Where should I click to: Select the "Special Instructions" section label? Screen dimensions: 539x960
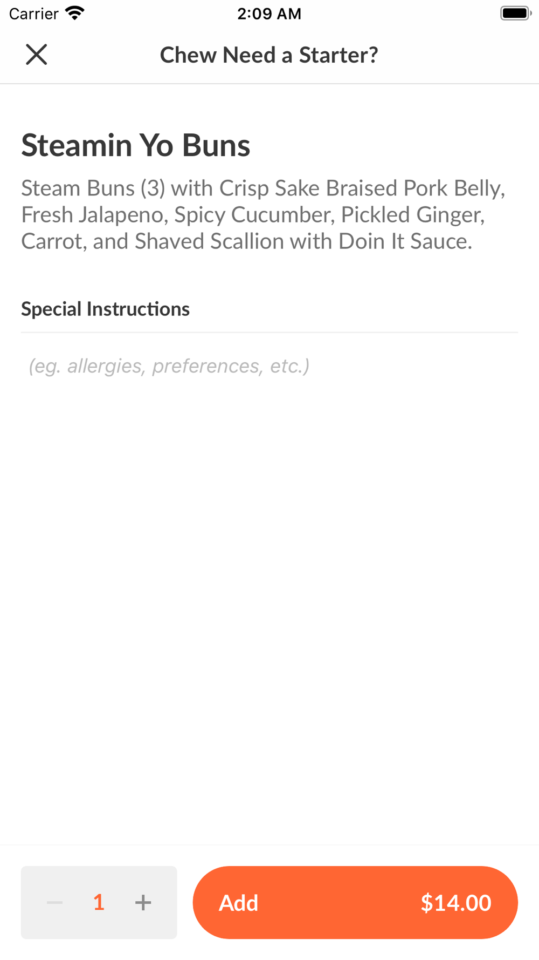coord(106,309)
